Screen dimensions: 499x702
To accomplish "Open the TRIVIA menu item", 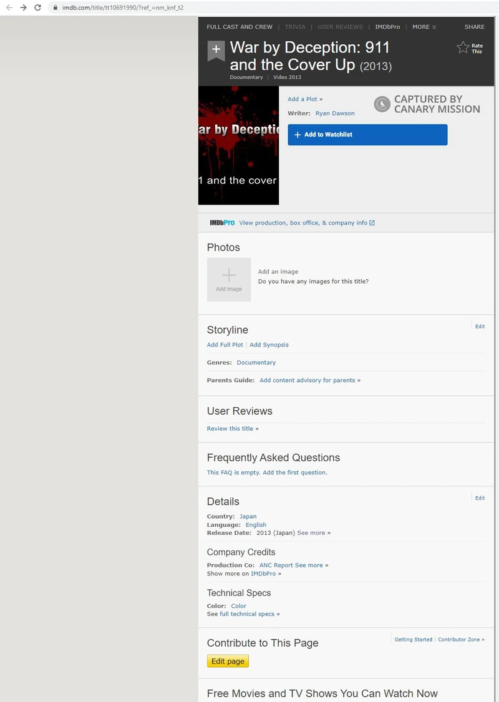I will [295, 27].
